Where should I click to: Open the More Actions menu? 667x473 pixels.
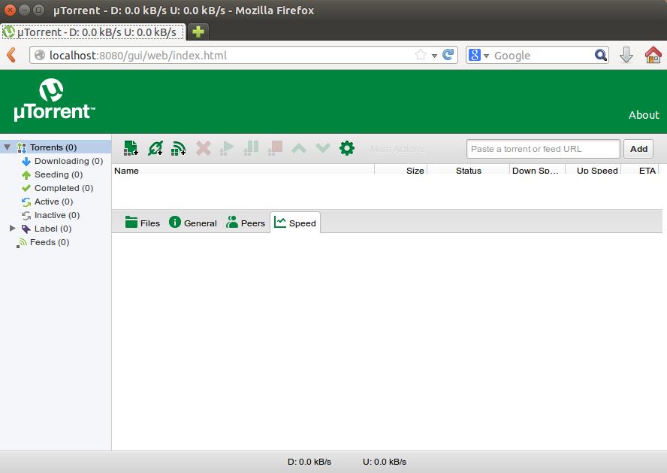click(397, 149)
